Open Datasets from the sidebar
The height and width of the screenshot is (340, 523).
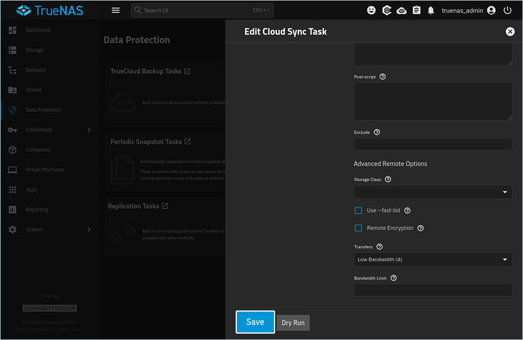coord(35,70)
